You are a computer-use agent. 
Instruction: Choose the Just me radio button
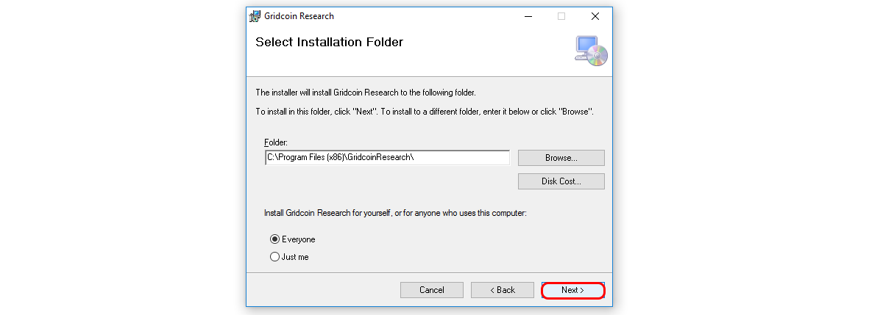[x=275, y=257]
